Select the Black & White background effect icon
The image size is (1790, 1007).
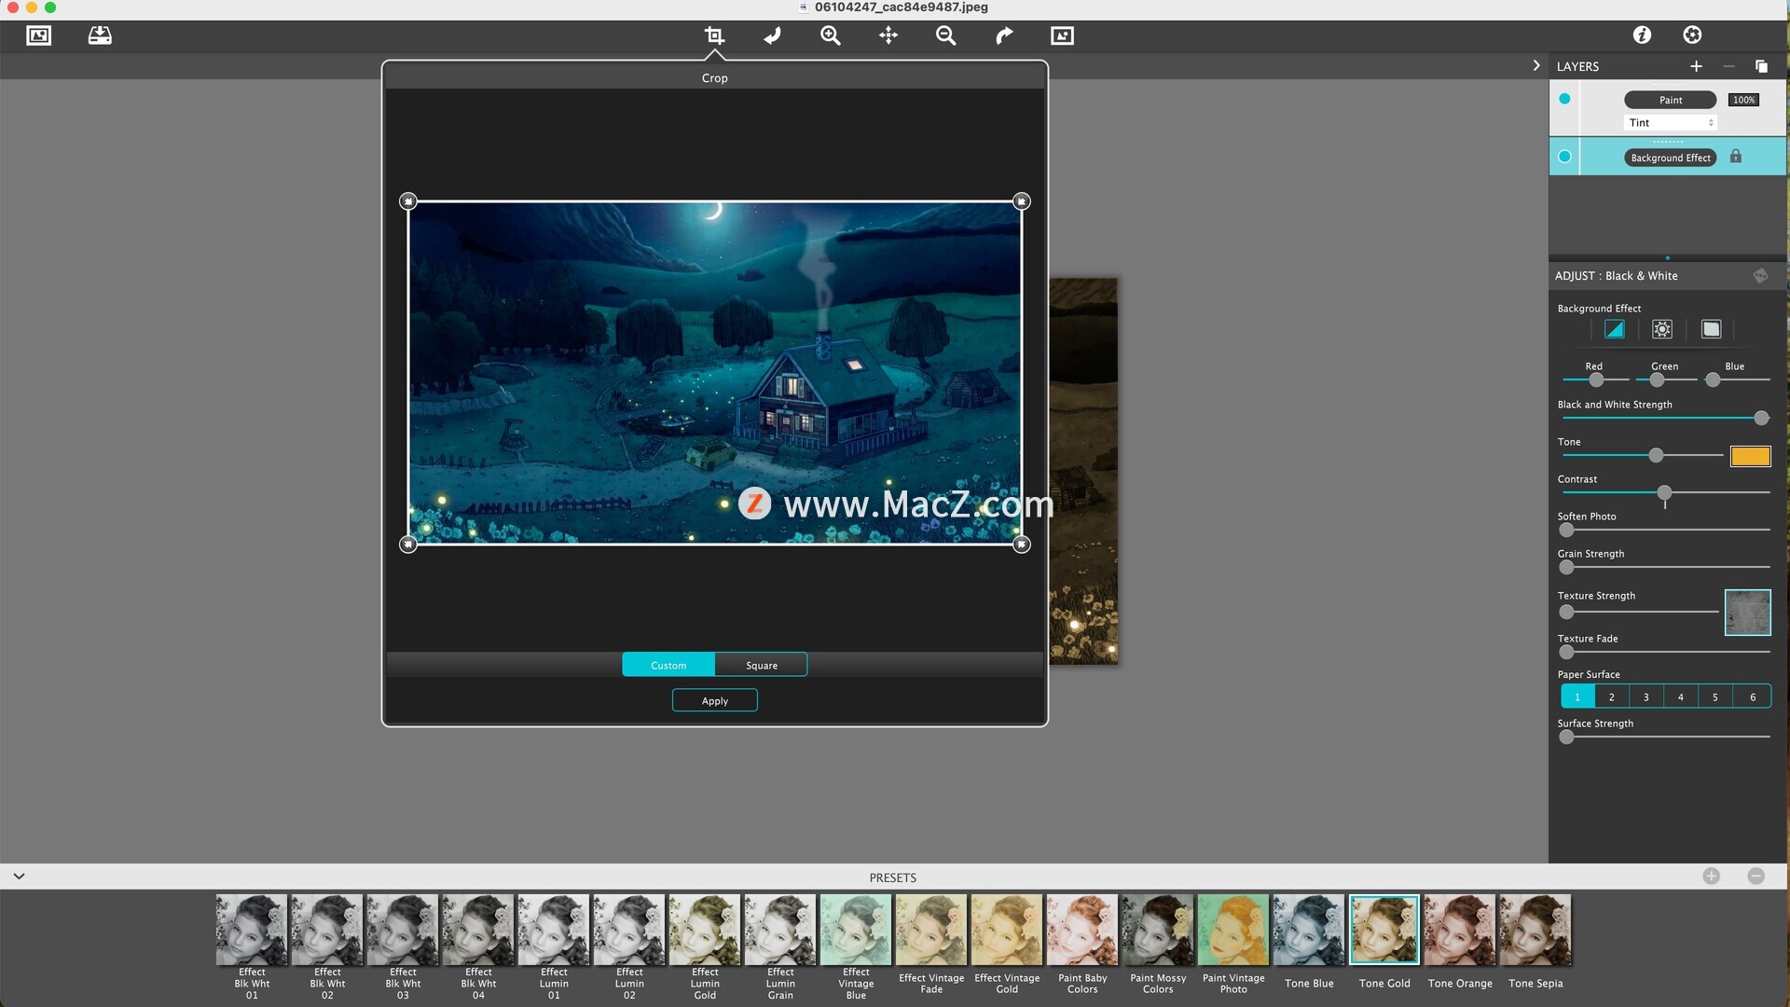(1614, 329)
